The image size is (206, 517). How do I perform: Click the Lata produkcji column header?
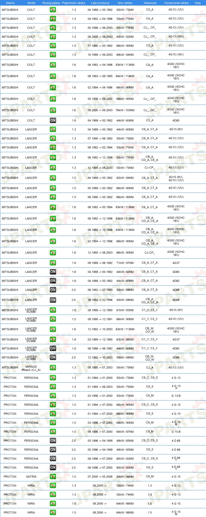(x=100, y=3)
